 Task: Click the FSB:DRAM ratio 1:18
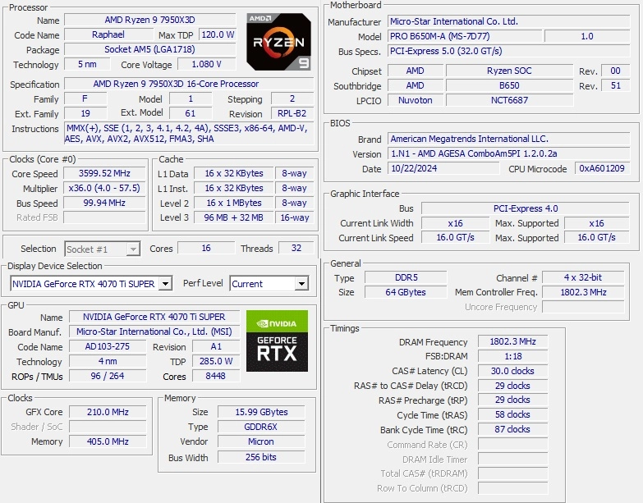tap(512, 356)
